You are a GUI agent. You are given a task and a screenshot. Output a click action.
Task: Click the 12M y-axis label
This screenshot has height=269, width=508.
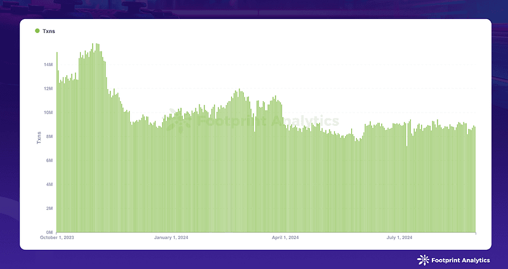tap(49, 89)
